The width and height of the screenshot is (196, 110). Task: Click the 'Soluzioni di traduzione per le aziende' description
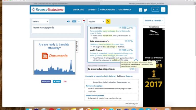point(104,98)
